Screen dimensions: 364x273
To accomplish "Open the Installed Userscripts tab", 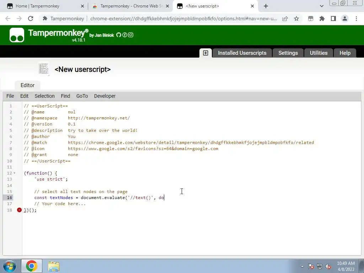I will coord(242,53).
